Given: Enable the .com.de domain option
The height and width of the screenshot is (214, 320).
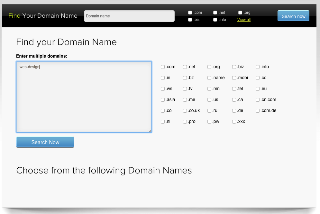Looking at the screenshot, I should coord(257,110).
